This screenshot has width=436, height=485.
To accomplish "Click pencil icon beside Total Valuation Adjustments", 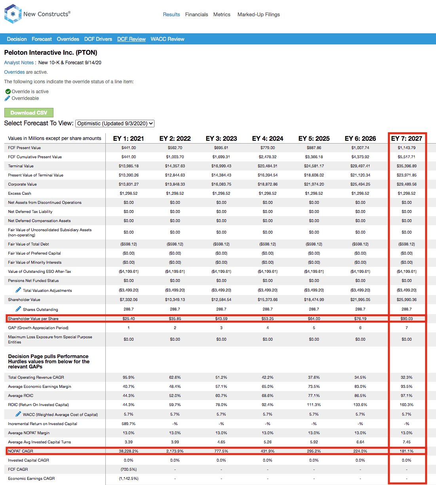I will [18, 290].
